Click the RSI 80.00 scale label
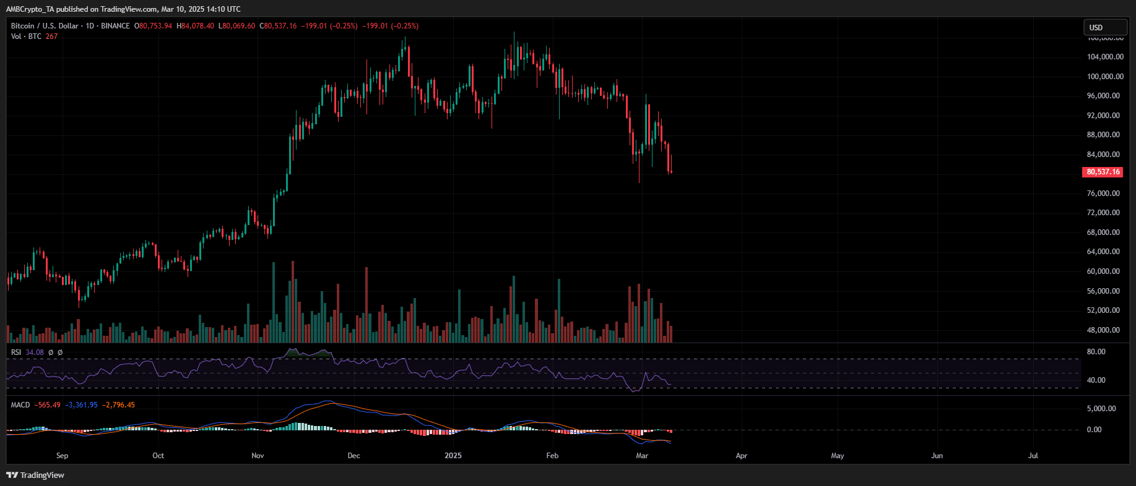The image size is (1136, 486). (x=1096, y=352)
